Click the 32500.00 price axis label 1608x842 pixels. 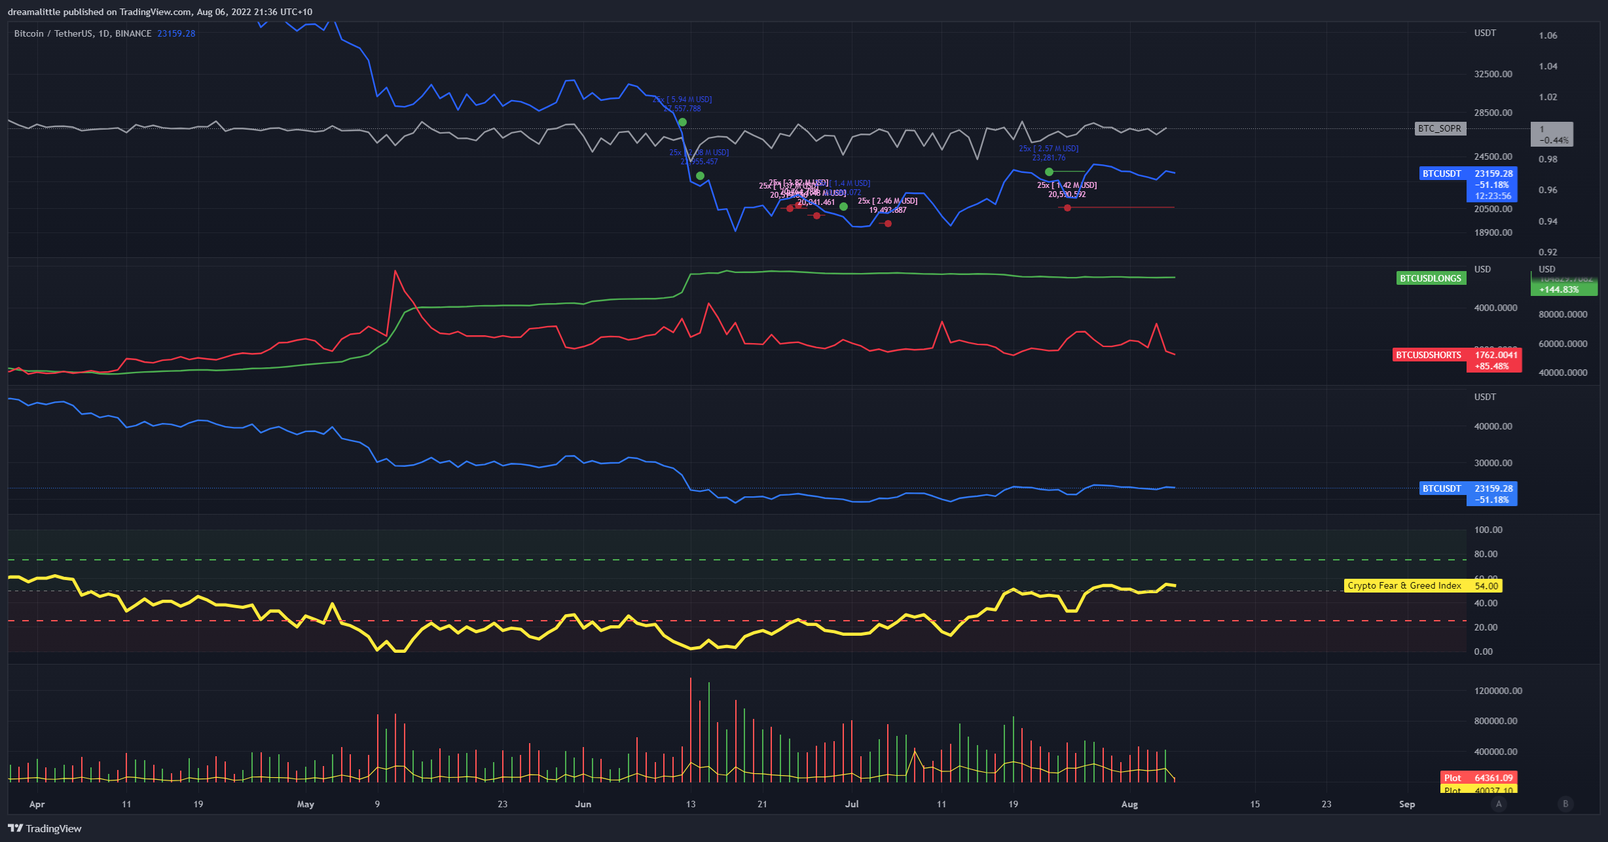[x=1493, y=74]
